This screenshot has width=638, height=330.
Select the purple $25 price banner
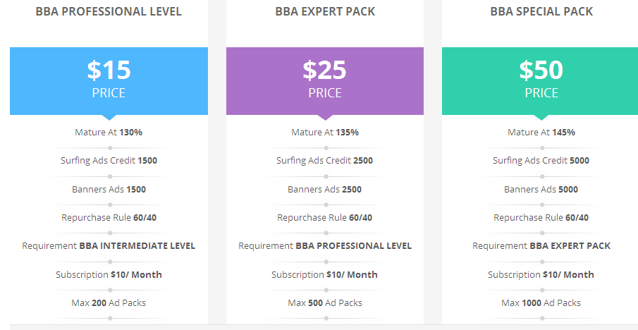[325, 80]
